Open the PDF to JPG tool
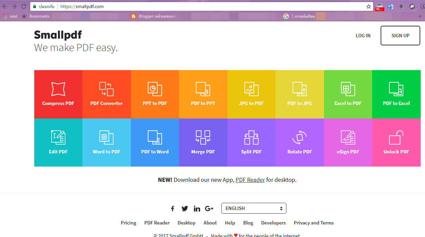The image size is (425, 237). [x=300, y=94]
